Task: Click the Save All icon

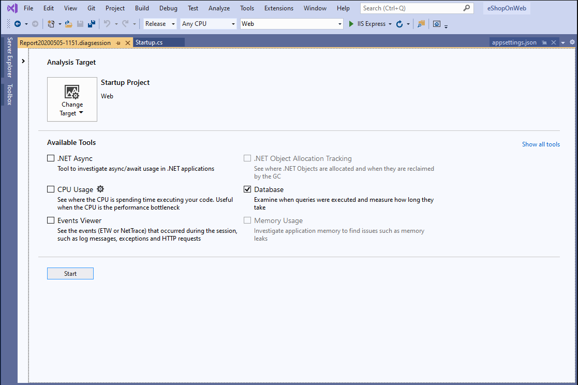Action: [92, 23]
